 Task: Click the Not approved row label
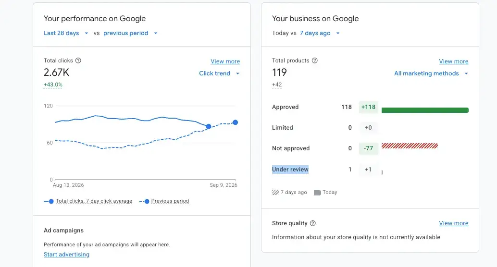click(x=291, y=148)
